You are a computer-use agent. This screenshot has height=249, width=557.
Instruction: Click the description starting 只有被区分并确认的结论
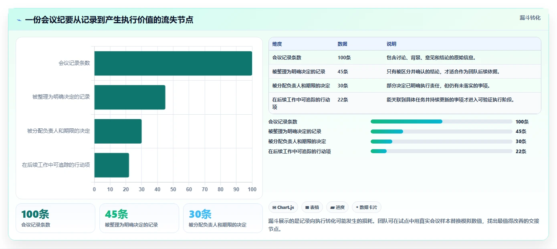coord(443,72)
